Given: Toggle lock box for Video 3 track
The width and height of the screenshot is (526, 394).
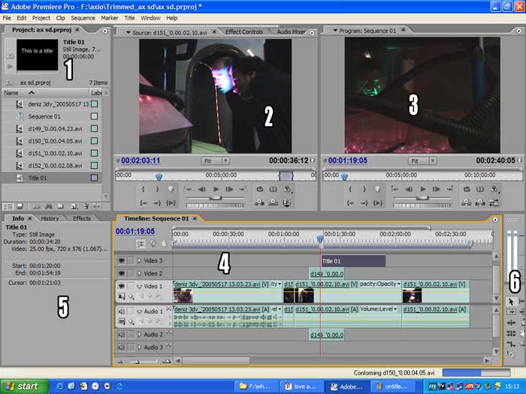Looking at the screenshot, I should coord(131,260).
